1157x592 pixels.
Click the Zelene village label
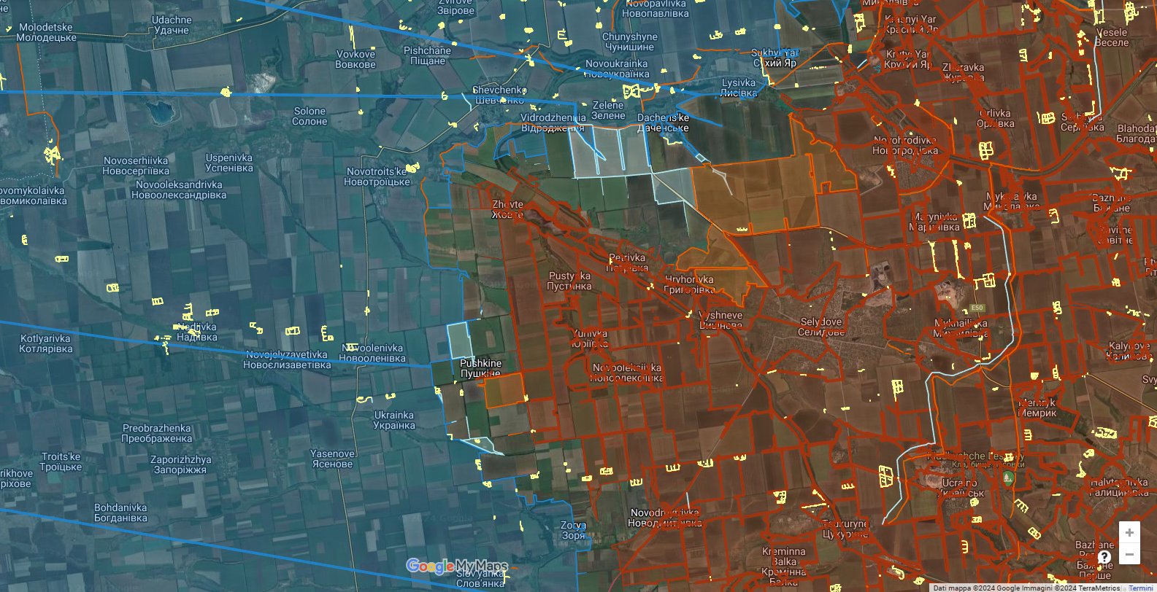pyautogui.click(x=608, y=110)
